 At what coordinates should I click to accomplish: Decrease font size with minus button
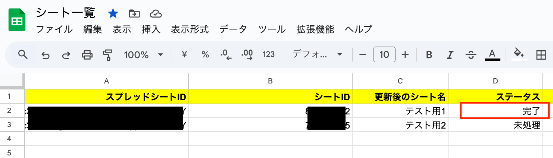click(363, 55)
